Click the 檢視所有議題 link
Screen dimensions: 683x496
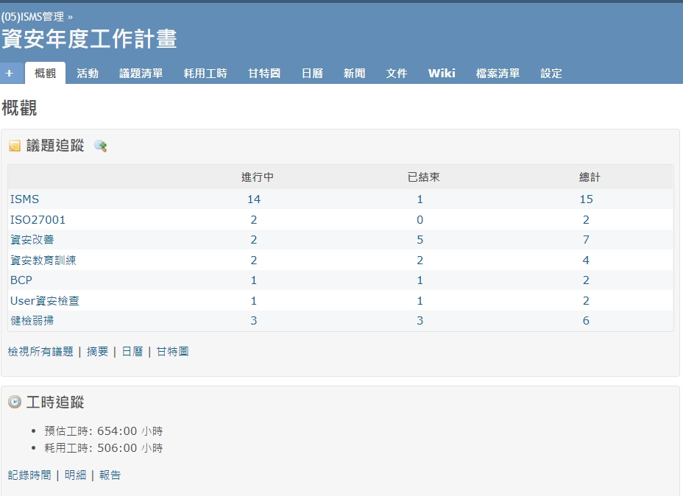click(40, 352)
